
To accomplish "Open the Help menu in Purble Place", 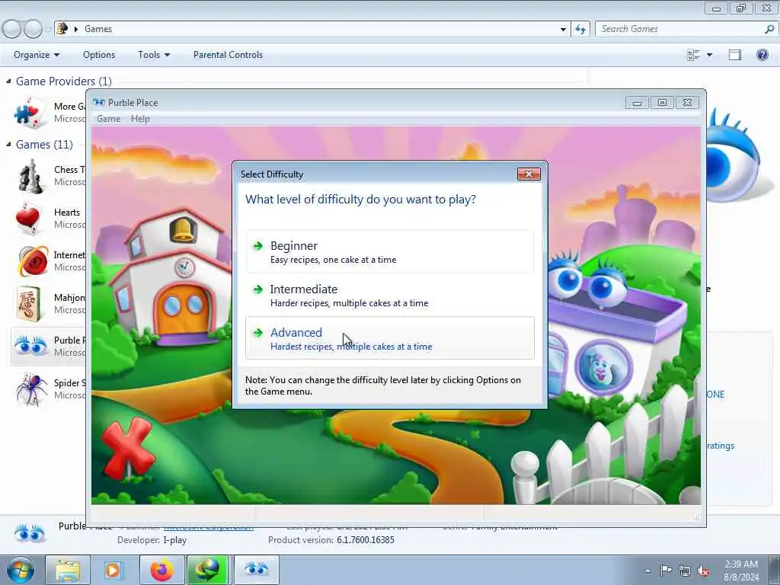I will point(140,119).
